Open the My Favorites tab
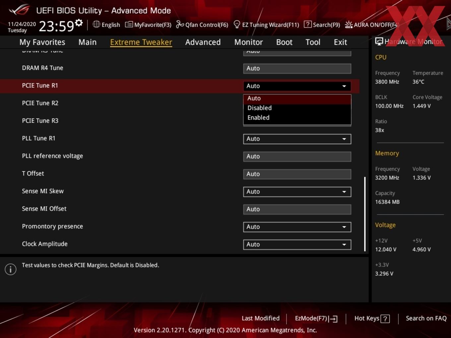The height and width of the screenshot is (338, 451). (42, 42)
